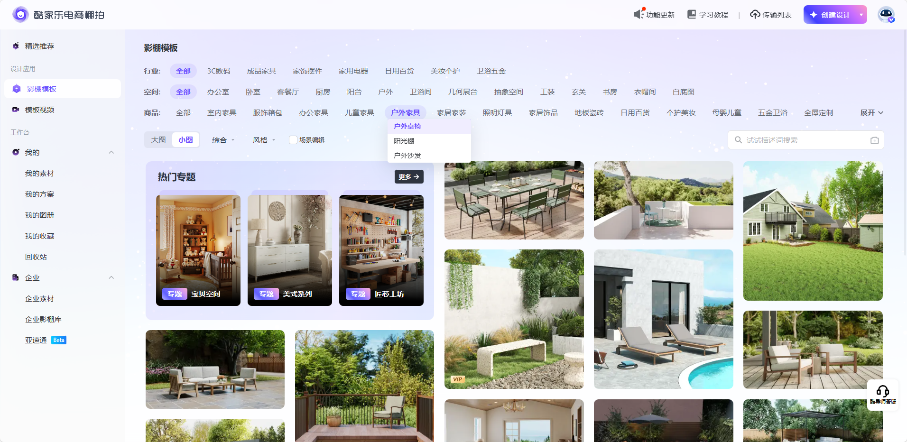Switch to 小图 view
Image resolution: width=907 pixels, height=442 pixels.
click(185, 140)
